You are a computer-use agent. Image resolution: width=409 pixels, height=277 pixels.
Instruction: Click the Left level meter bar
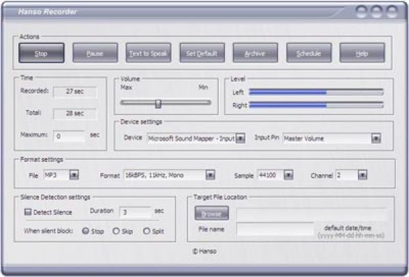(316, 92)
